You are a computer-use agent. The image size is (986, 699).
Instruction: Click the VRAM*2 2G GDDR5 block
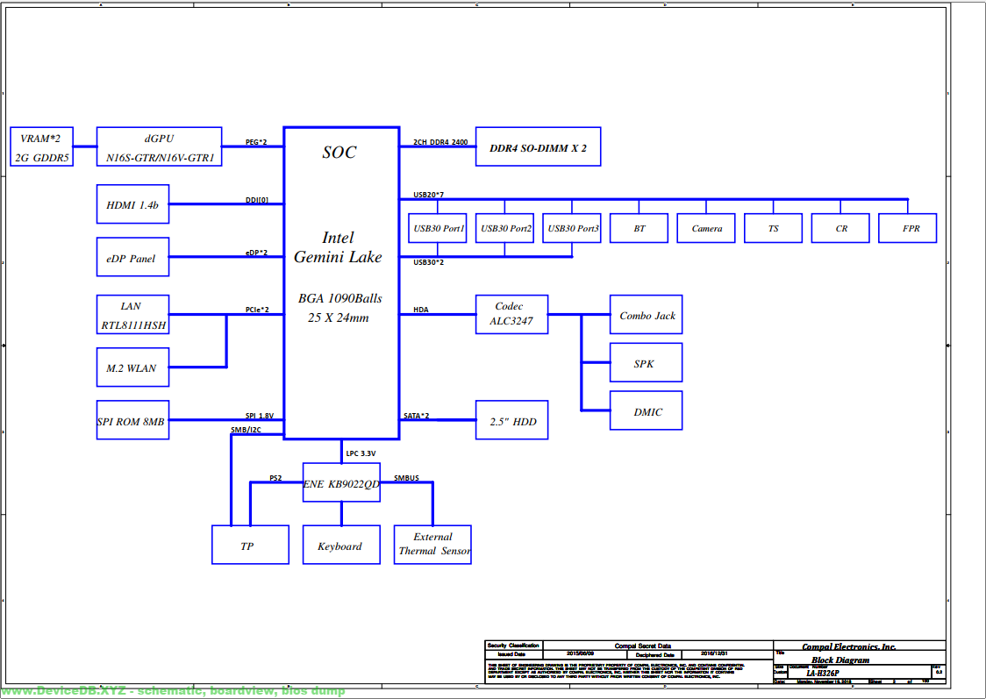coord(41,146)
